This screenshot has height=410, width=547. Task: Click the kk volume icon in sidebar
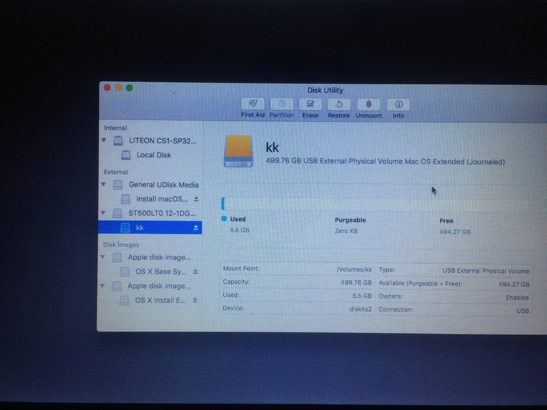click(x=125, y=227)
